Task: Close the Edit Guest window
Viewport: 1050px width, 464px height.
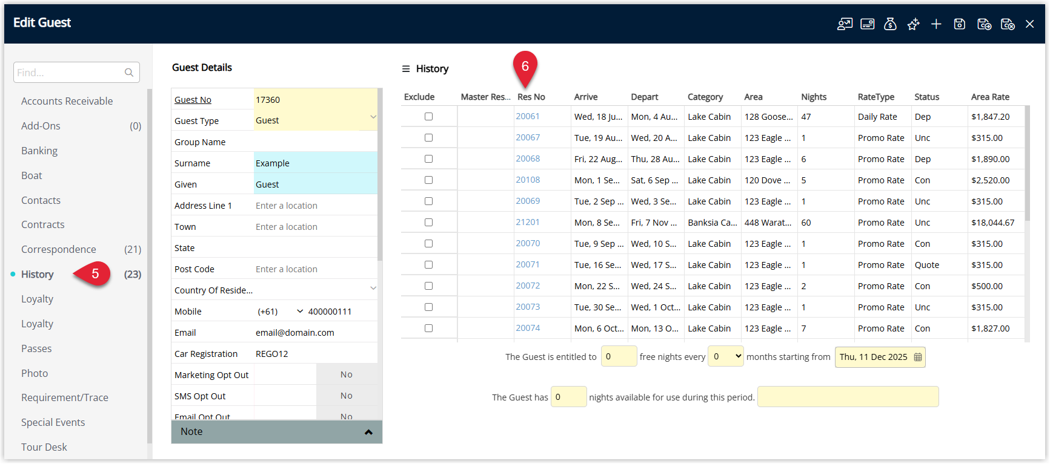Action: (1030, 24)
